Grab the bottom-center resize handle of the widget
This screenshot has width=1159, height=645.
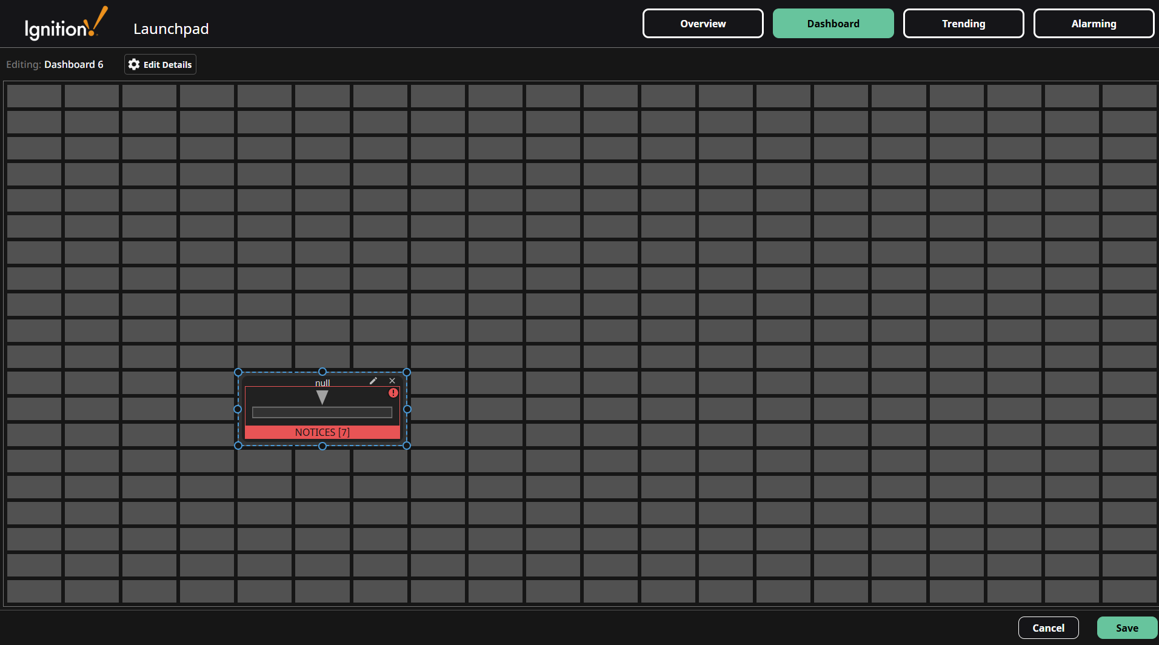click(322, 446)
